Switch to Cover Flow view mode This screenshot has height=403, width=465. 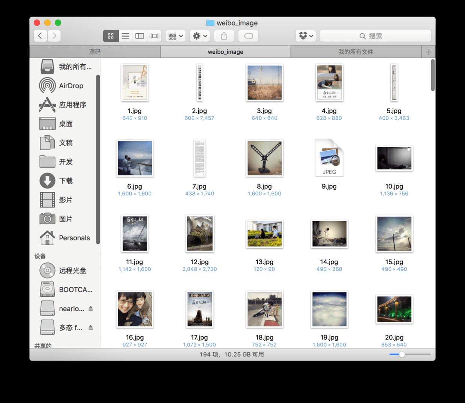(x=154, y=36)
